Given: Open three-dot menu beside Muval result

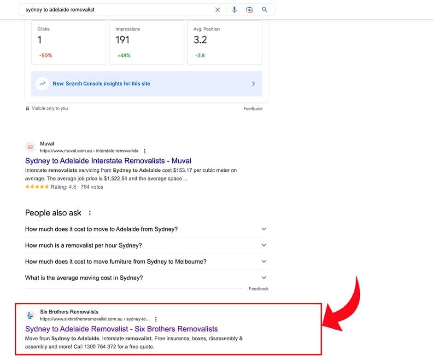Looking at the screenshot, I should [x=145, y=151].
